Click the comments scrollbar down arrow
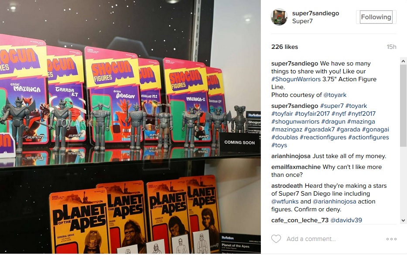The width and height of the screenshot is (407, 255). [x=403, y=221]
